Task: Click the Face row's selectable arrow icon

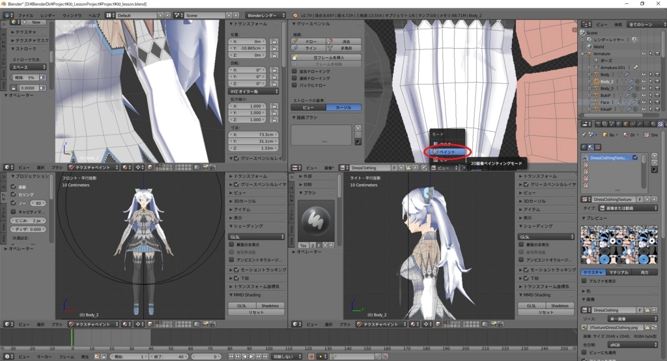Action: click(651, 102)
